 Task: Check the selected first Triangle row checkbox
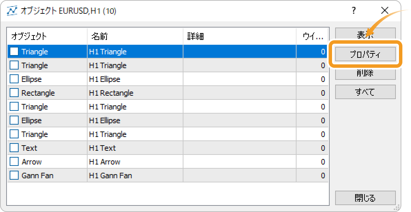pos(14,51)
